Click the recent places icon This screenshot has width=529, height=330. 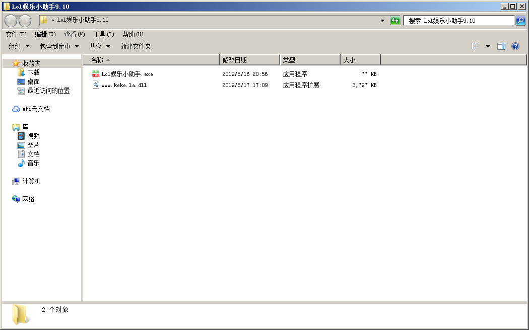click(x=21, y=91)
